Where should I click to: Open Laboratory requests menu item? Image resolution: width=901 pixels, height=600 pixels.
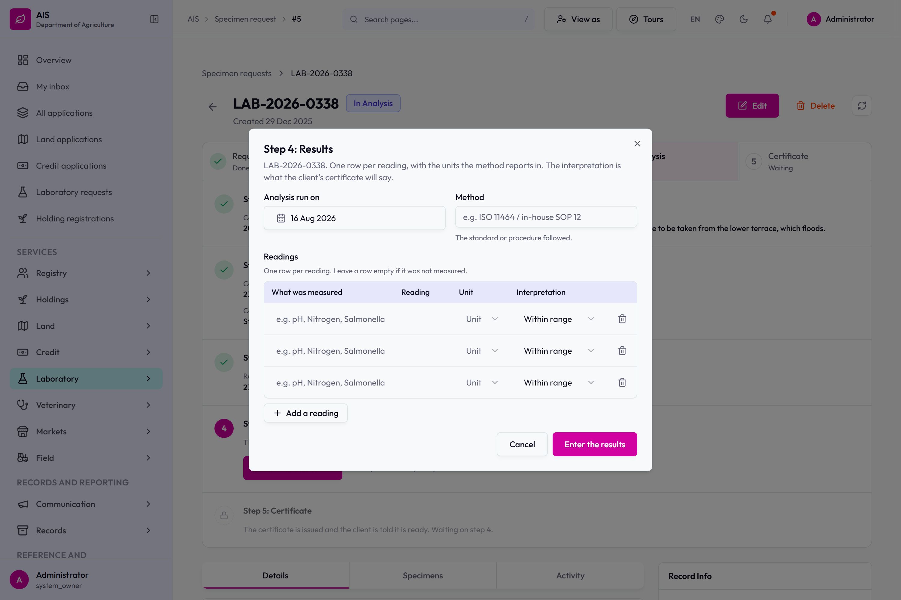coord(86,192)
